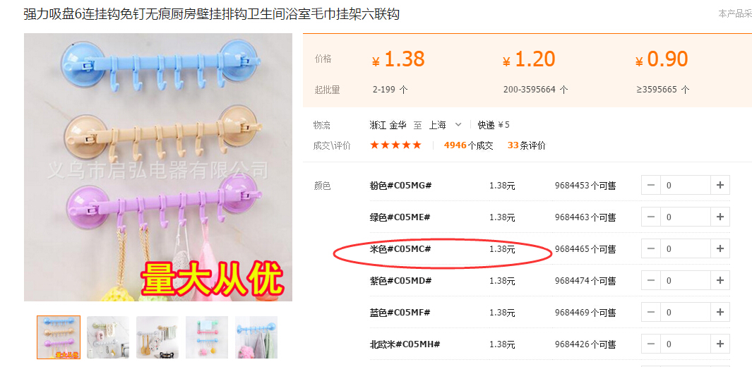Select the second product thumbnail
This screenshot has width=752, height=367.
(108, 337)
